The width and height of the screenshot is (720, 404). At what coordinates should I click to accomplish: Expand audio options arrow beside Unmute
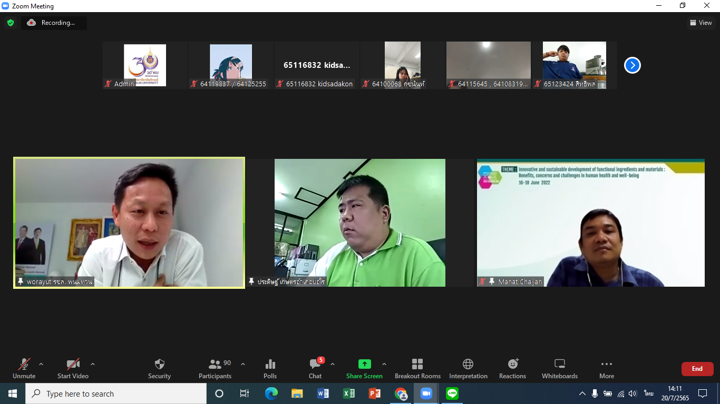coord(41,364)
